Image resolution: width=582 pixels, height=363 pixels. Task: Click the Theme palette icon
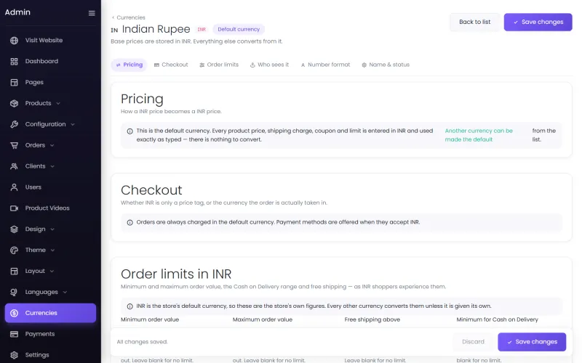pyautogui.click(x=14, y=250)
